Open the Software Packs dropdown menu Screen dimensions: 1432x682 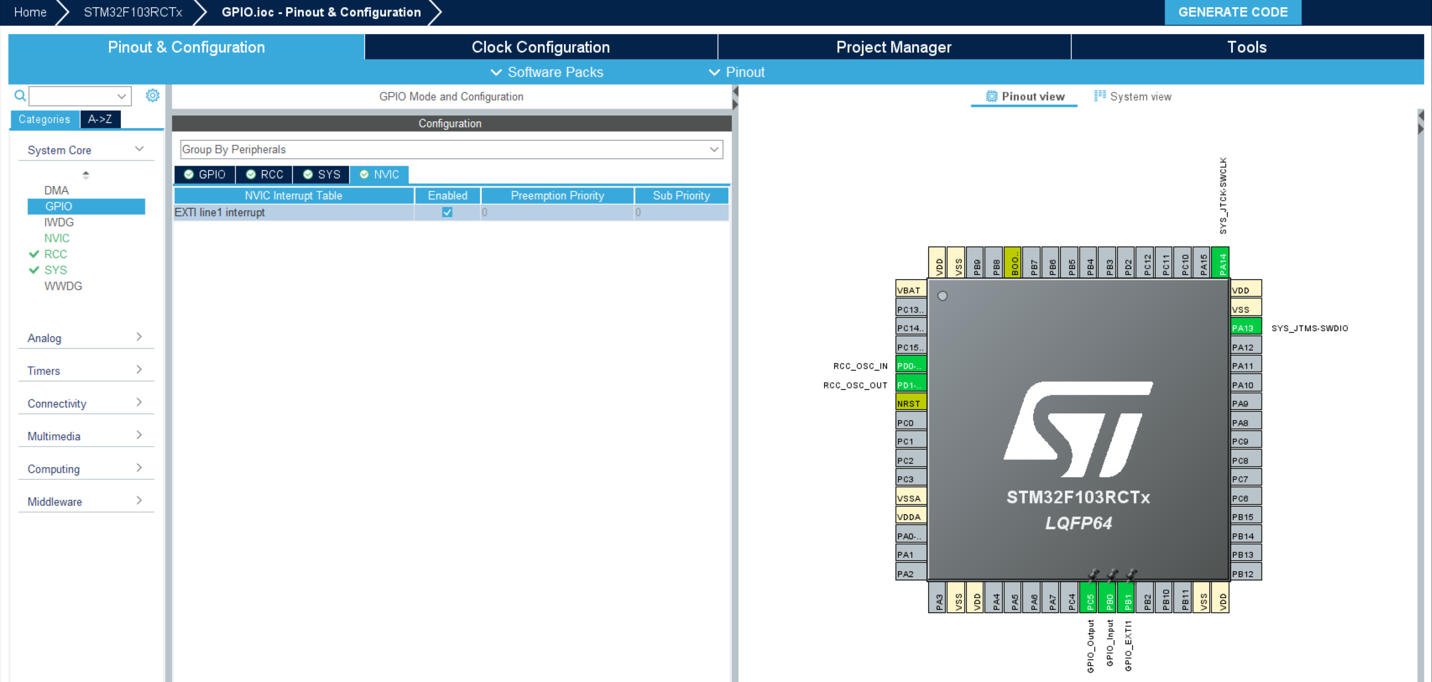[x=547, y=72]
